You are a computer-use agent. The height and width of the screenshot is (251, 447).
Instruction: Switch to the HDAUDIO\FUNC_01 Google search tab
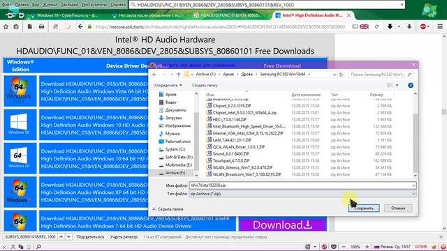230,15
